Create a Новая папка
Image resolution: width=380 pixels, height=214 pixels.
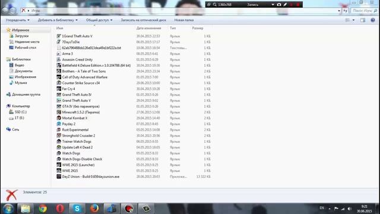click(184, 20)
